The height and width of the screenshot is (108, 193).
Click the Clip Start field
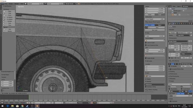click(x=155, y=50)
